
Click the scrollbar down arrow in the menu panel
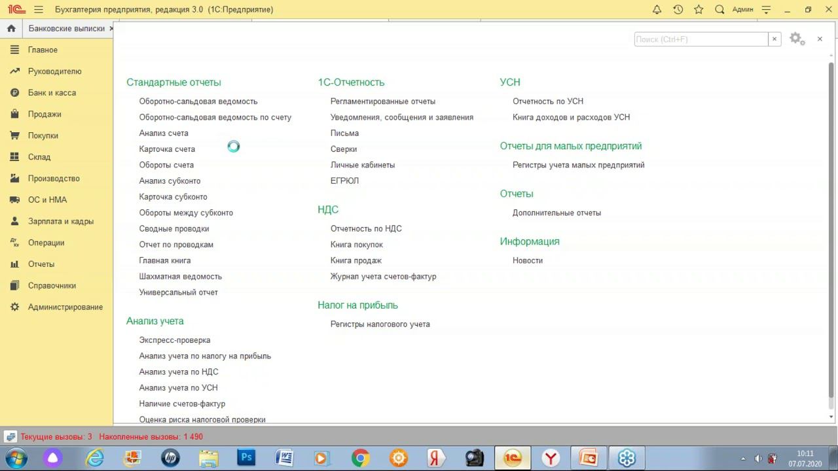831,417
